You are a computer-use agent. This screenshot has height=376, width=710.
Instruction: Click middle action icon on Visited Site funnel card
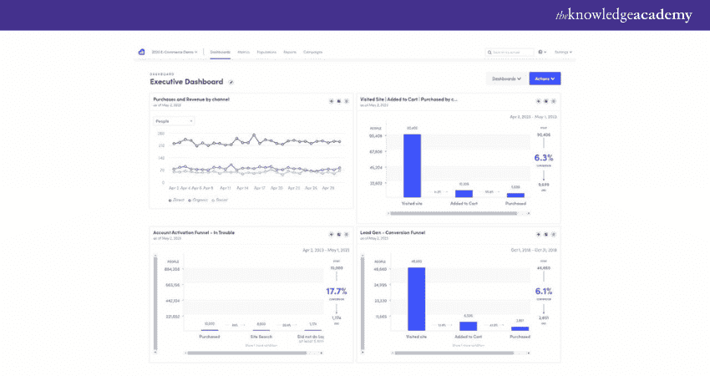coord(545,101)
